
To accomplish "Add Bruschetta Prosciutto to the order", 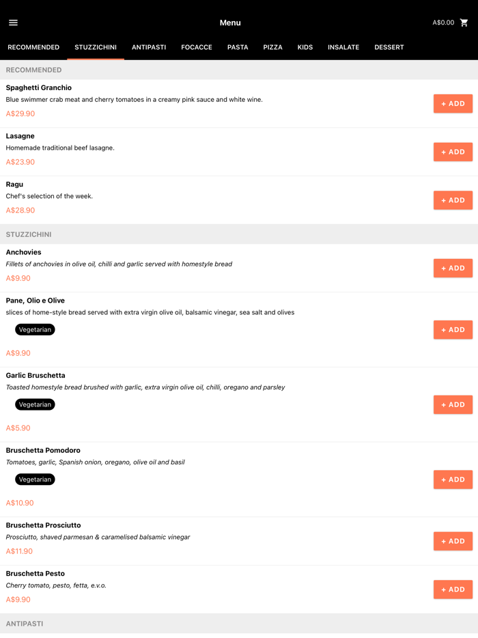I will pos(453,541).
